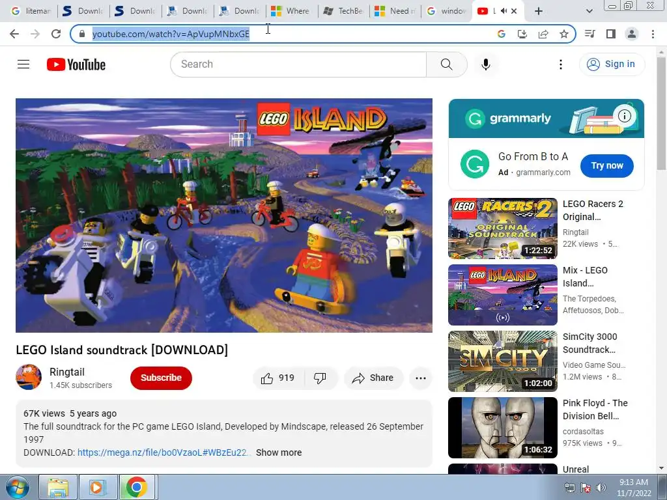Screen dimensions: 667x500
Task: Open Mix - LEGO Island thumbnail
Action: click(x=503, y=295)
